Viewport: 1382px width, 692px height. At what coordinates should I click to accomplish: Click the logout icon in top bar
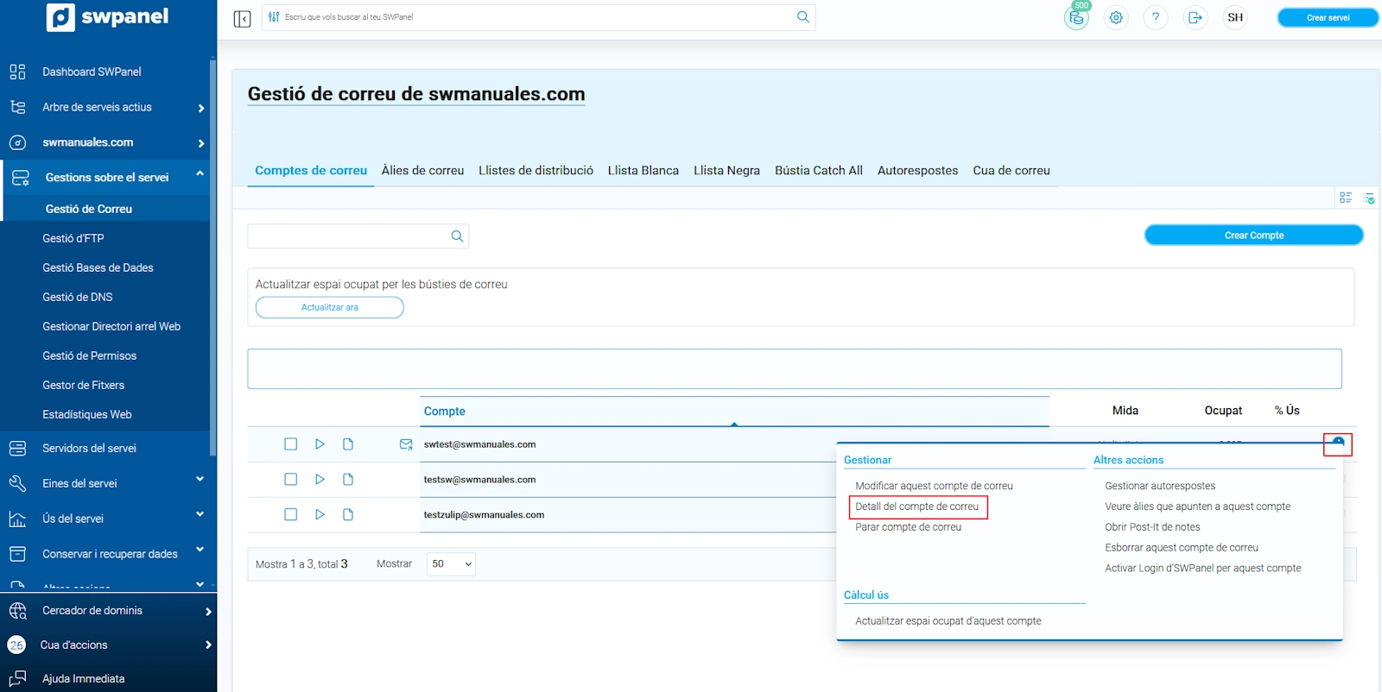pos(1195,17)
